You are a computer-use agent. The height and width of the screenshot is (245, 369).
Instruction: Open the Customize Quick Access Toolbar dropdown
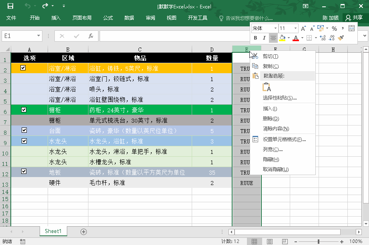click(64, 6)
